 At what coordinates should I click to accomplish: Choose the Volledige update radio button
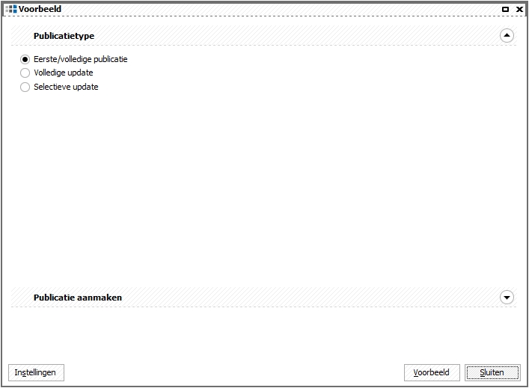pyautogui.click(x=25, y=73)
